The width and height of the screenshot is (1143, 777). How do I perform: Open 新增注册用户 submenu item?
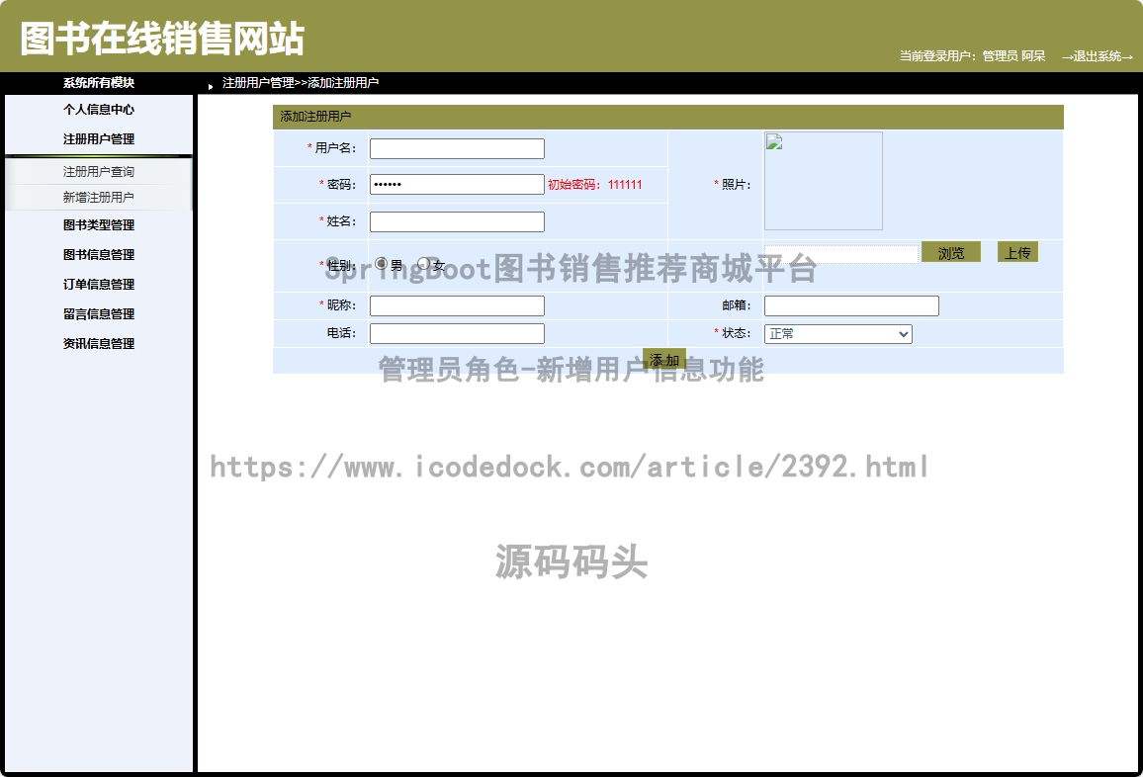tap(99, 198)
